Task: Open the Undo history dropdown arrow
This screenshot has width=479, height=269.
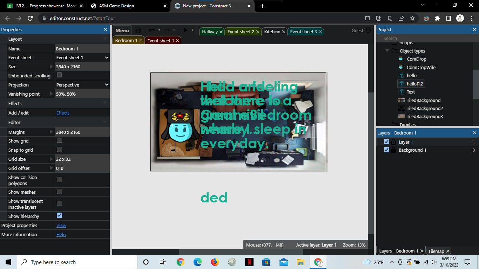Action: point(159,30)
